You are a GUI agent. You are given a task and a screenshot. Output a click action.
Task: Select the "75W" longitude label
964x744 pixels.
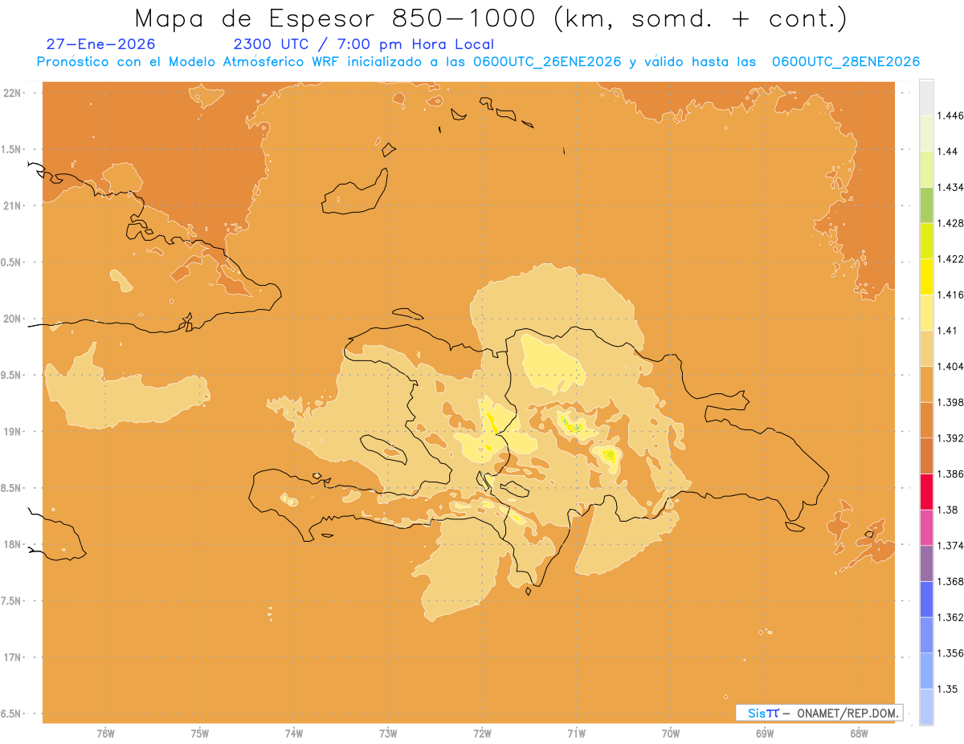coord(200,734)
